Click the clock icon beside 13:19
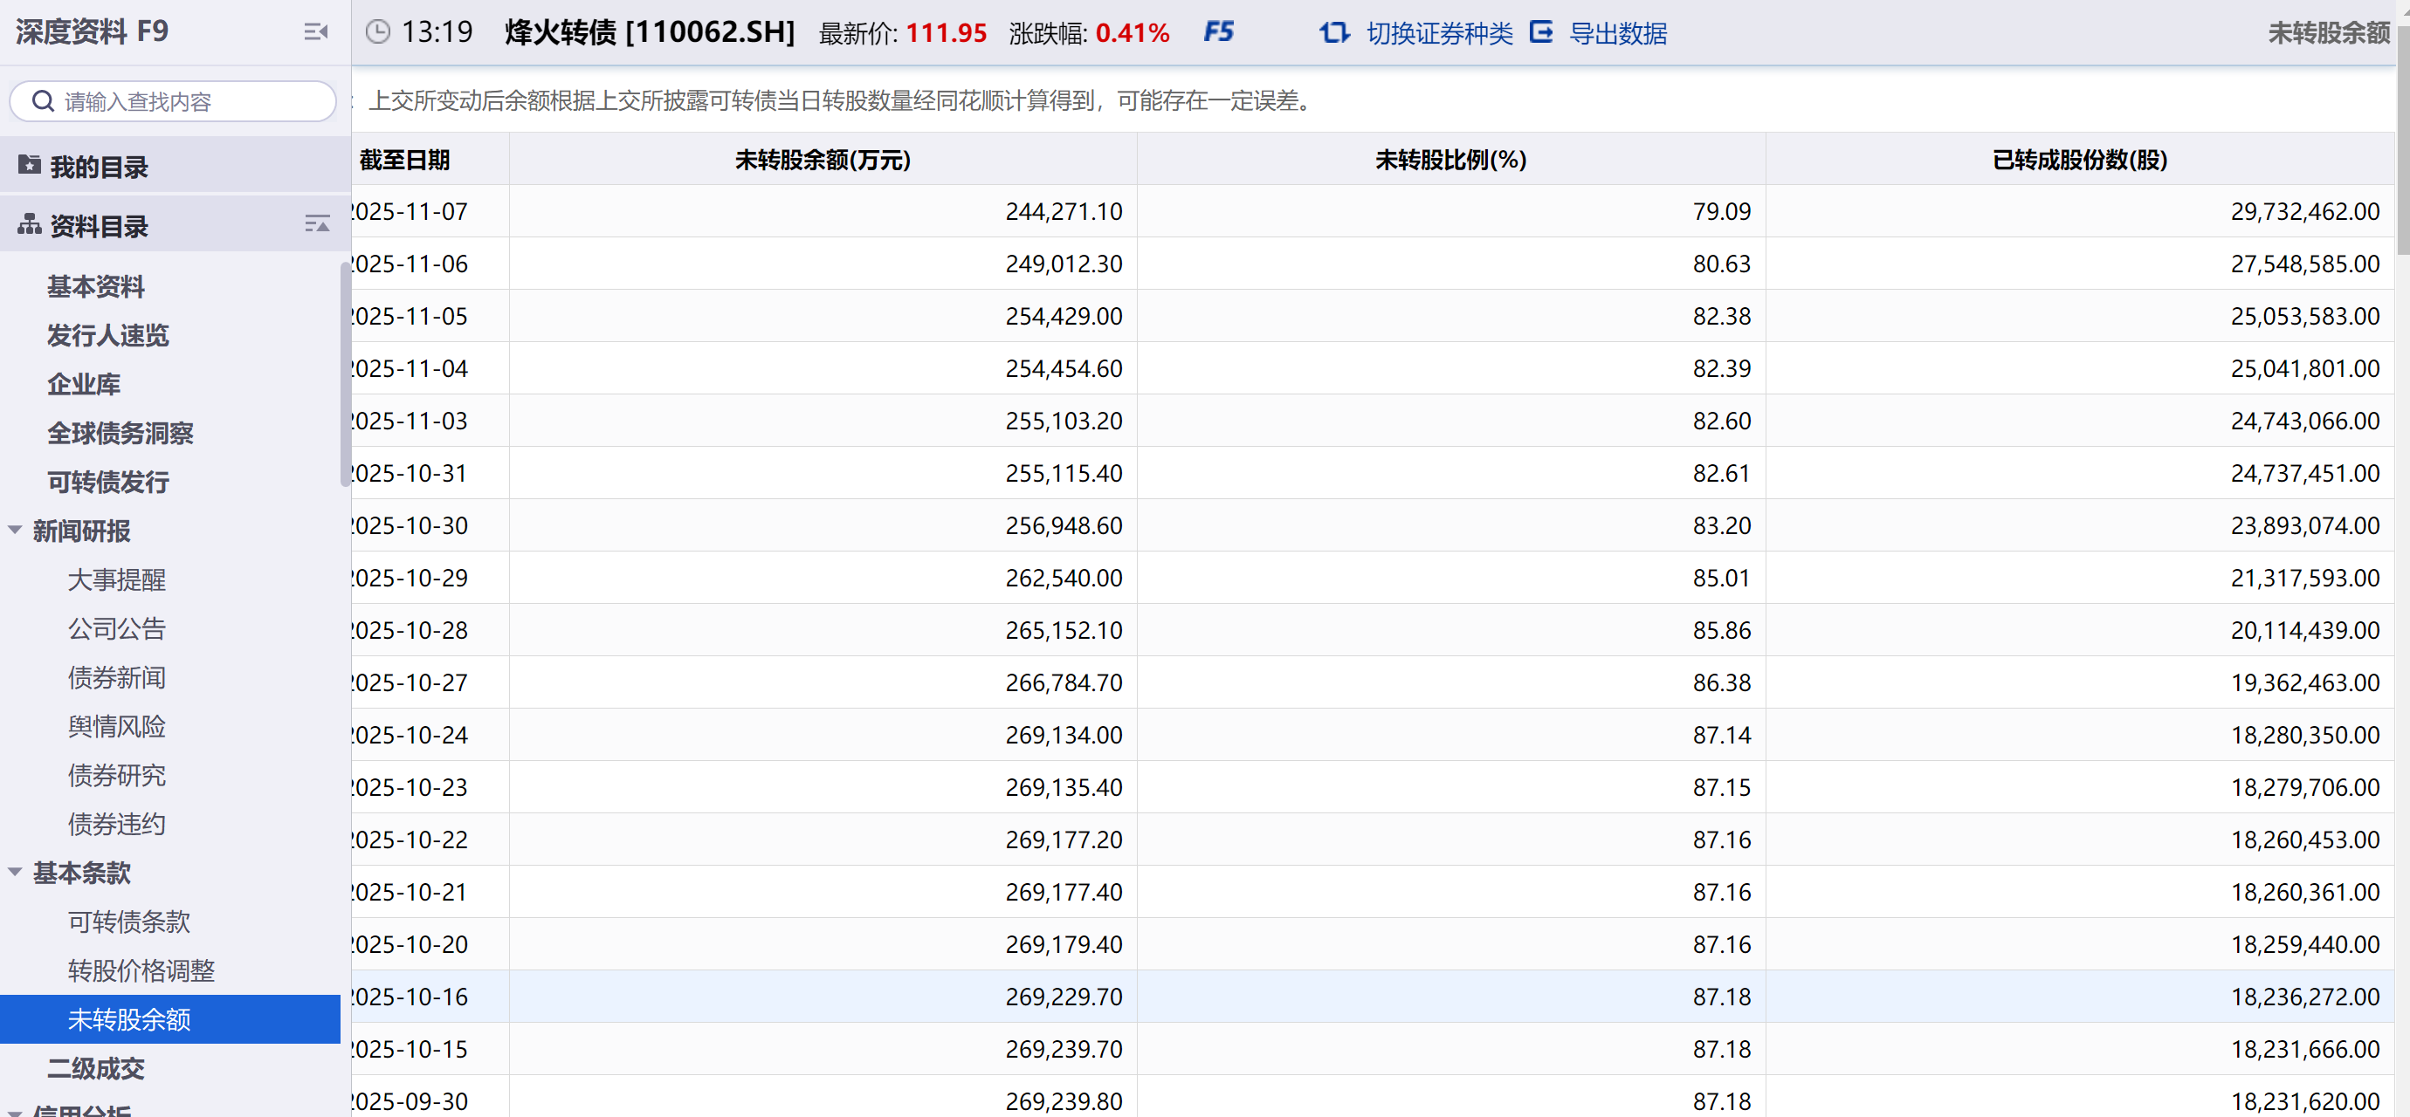The height and width of the screenshot is (1117, 2410). 377,31
